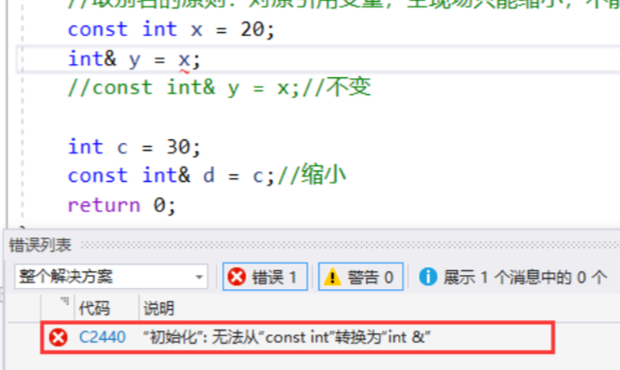The width and height of the screenshot is (620, 370).
Task: Click the squiggly-underlined x in int& y line
Action: coord(183,60)
